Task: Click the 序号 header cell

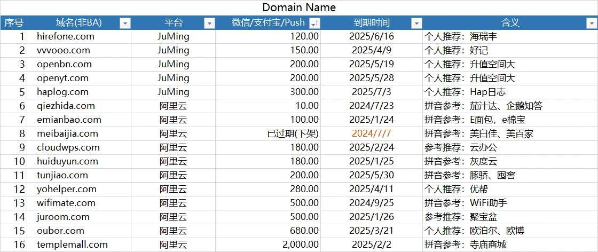Action: pyautogui.click(x=13, y=23)
